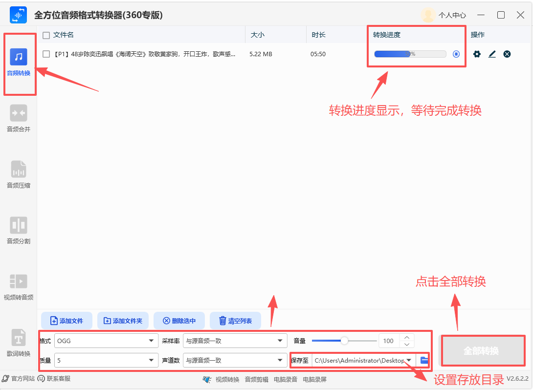Click the edit pencil icon in 操作 column
The image size is (533, 390).
(492, 54)
